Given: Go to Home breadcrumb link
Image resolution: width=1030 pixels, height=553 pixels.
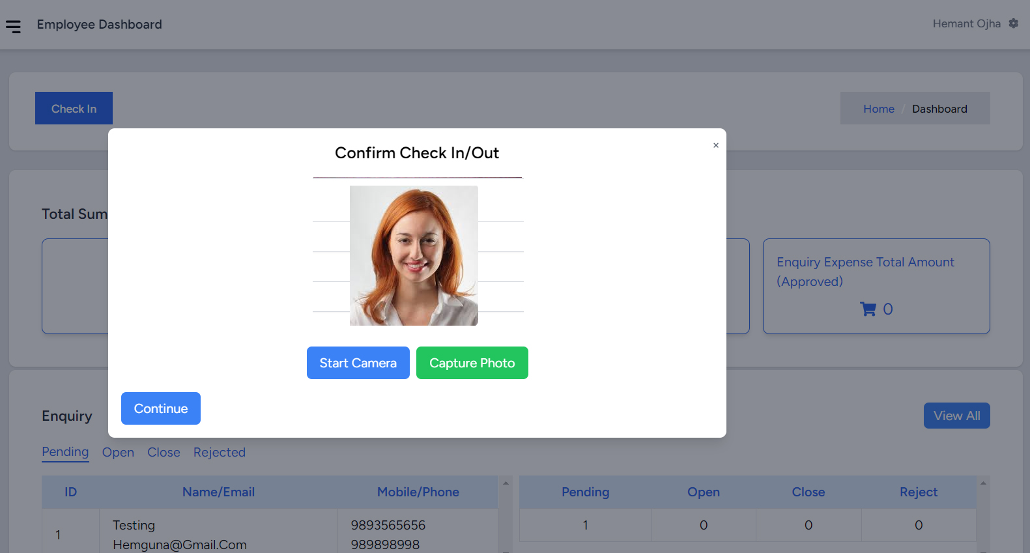Looking at the screenshot, I should coord(878,109).
